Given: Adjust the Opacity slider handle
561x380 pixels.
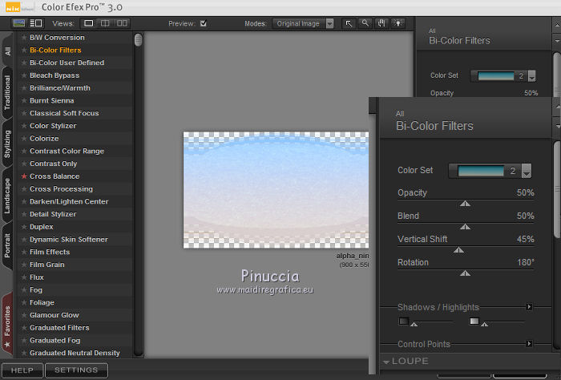Looking at the screenshot, I should click(x=465, y=204).
